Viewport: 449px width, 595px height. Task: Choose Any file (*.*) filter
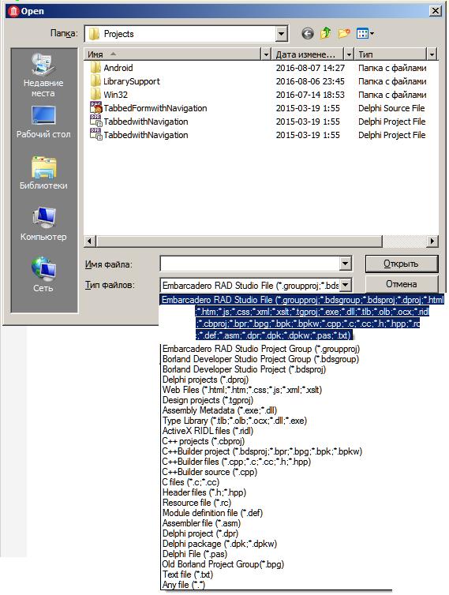click(x=184, y=585)
